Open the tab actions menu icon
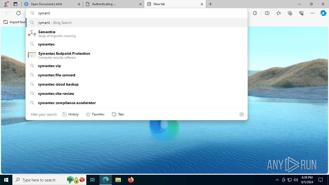Screen dimensions: 329x185 [x=15, y=4]
